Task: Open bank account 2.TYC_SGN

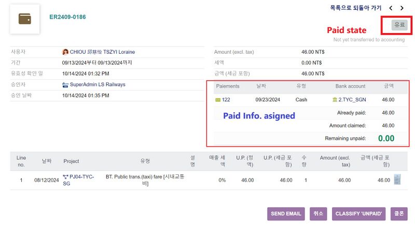Action: pyautogui.click(x=352, y=100)
